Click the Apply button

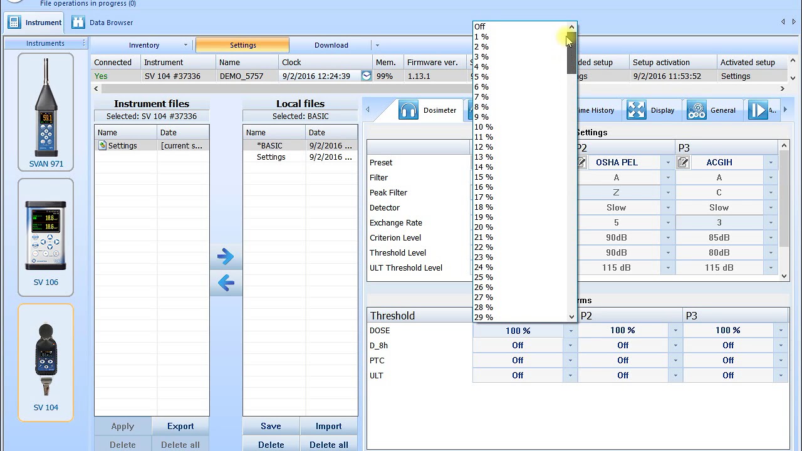click(x=123, y=427)
